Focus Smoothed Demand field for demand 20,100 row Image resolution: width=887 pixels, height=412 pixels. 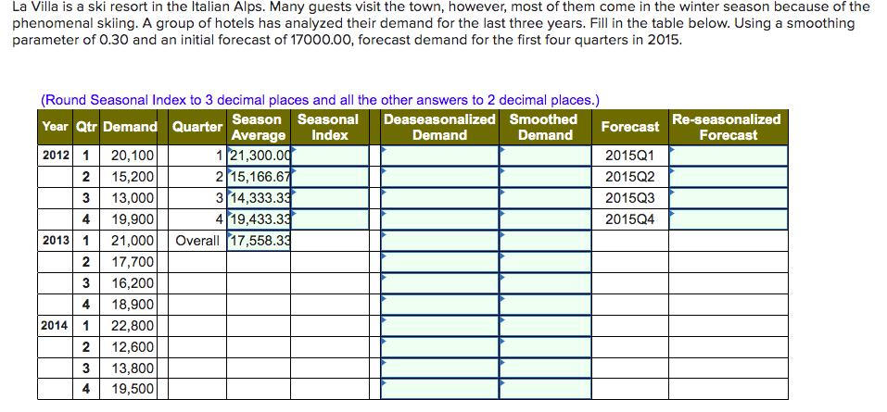(x=545, y=156)
